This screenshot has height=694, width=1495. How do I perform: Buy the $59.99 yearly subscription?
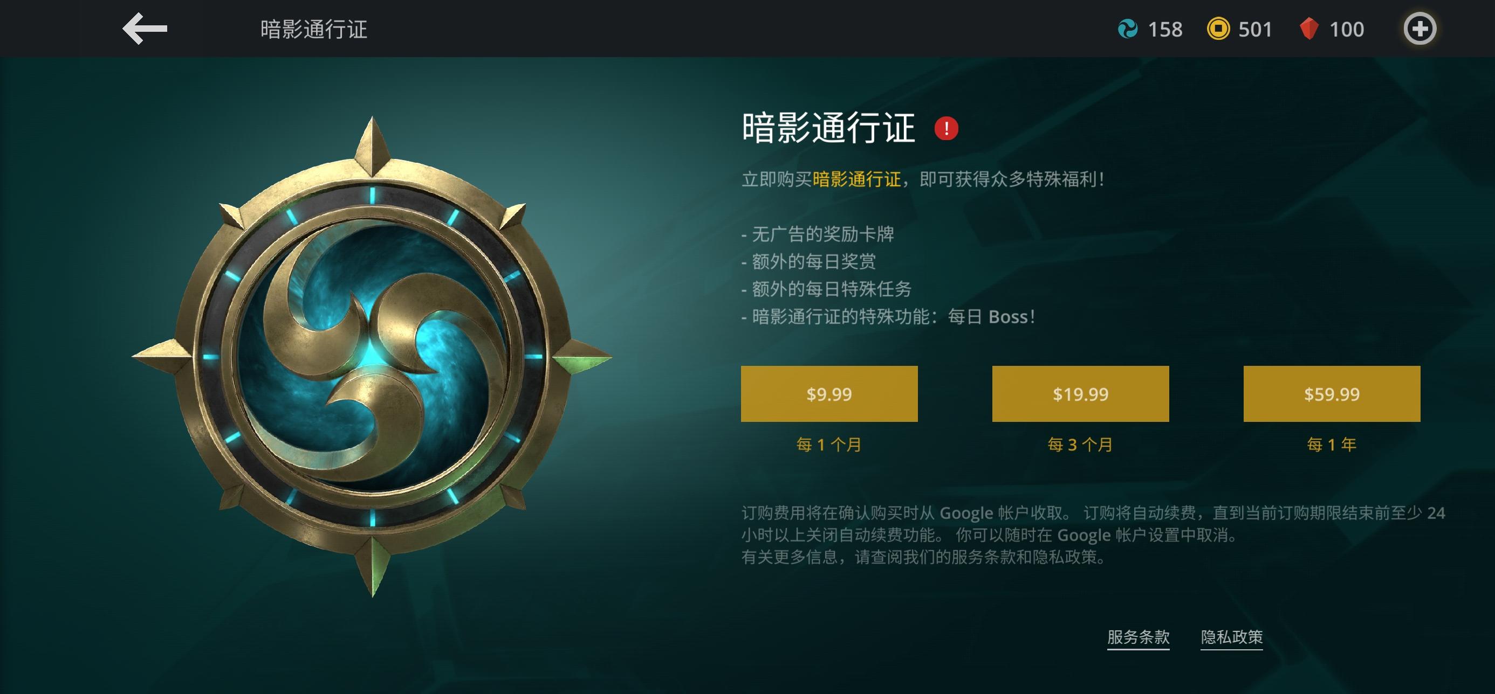[x=1332, y=394]
